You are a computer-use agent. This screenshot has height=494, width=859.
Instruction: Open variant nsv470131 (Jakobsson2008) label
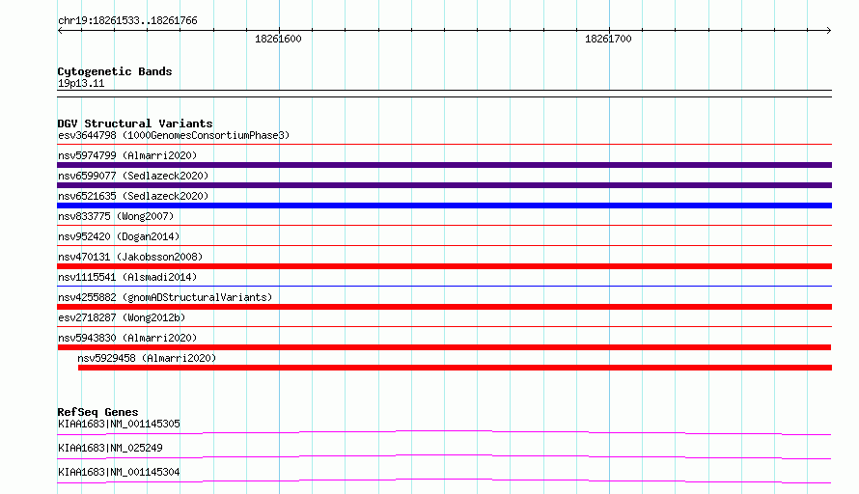[130, 257]
